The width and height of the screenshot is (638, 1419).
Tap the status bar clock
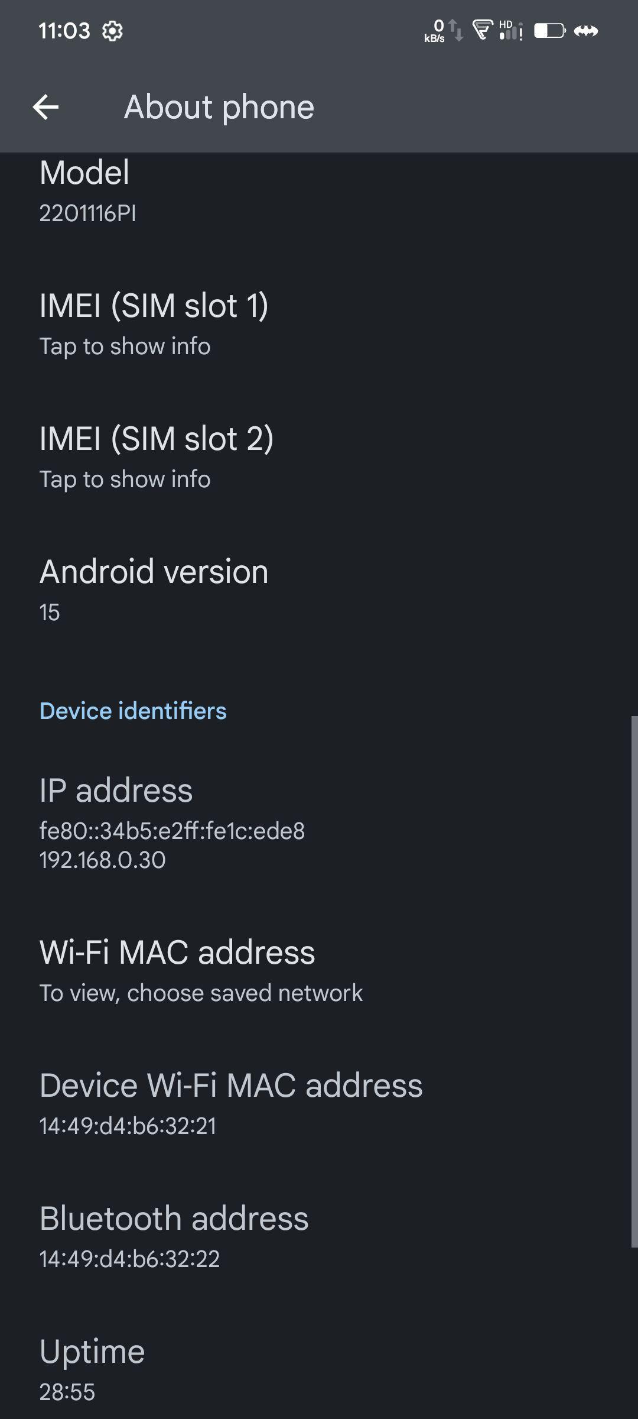click(x=64, y=31)
